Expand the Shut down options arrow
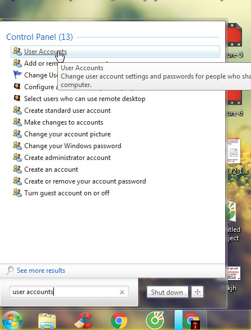Screen dimensions: 251x330 [197, 292]
